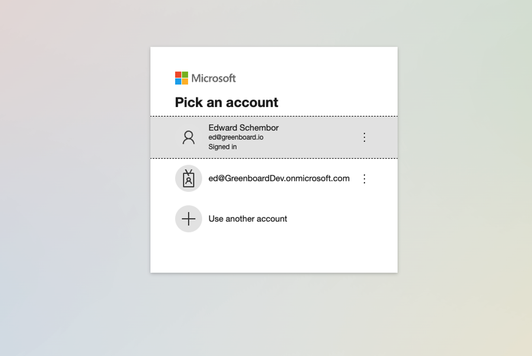532x356 pixels.
Task: Click the 'Signed in' status text
Action: (x=222, y=147)
